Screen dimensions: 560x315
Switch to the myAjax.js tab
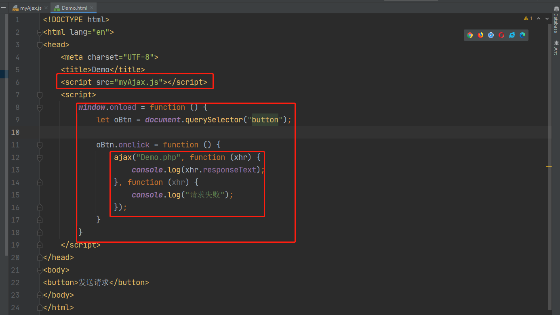tap(30, 8)
